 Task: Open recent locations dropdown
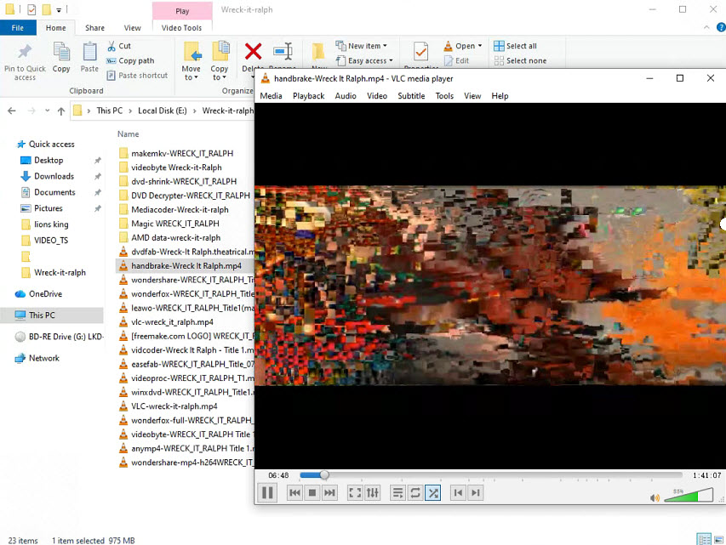(x=47, y=111)
